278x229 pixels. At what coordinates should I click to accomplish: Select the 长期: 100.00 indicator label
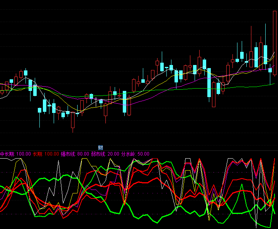[46, 154]
